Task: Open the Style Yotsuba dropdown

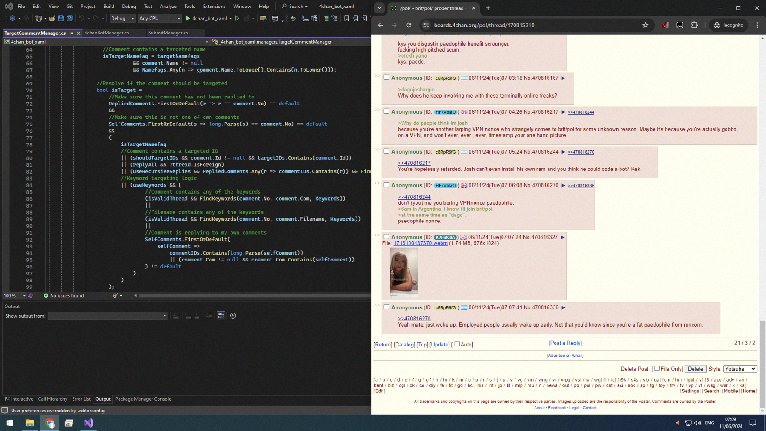Action: point(740,369)
